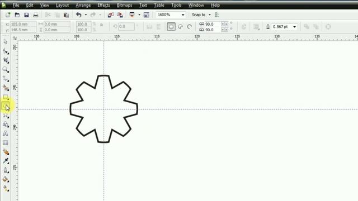Choose the Polygon tool

tap(6, 116)
